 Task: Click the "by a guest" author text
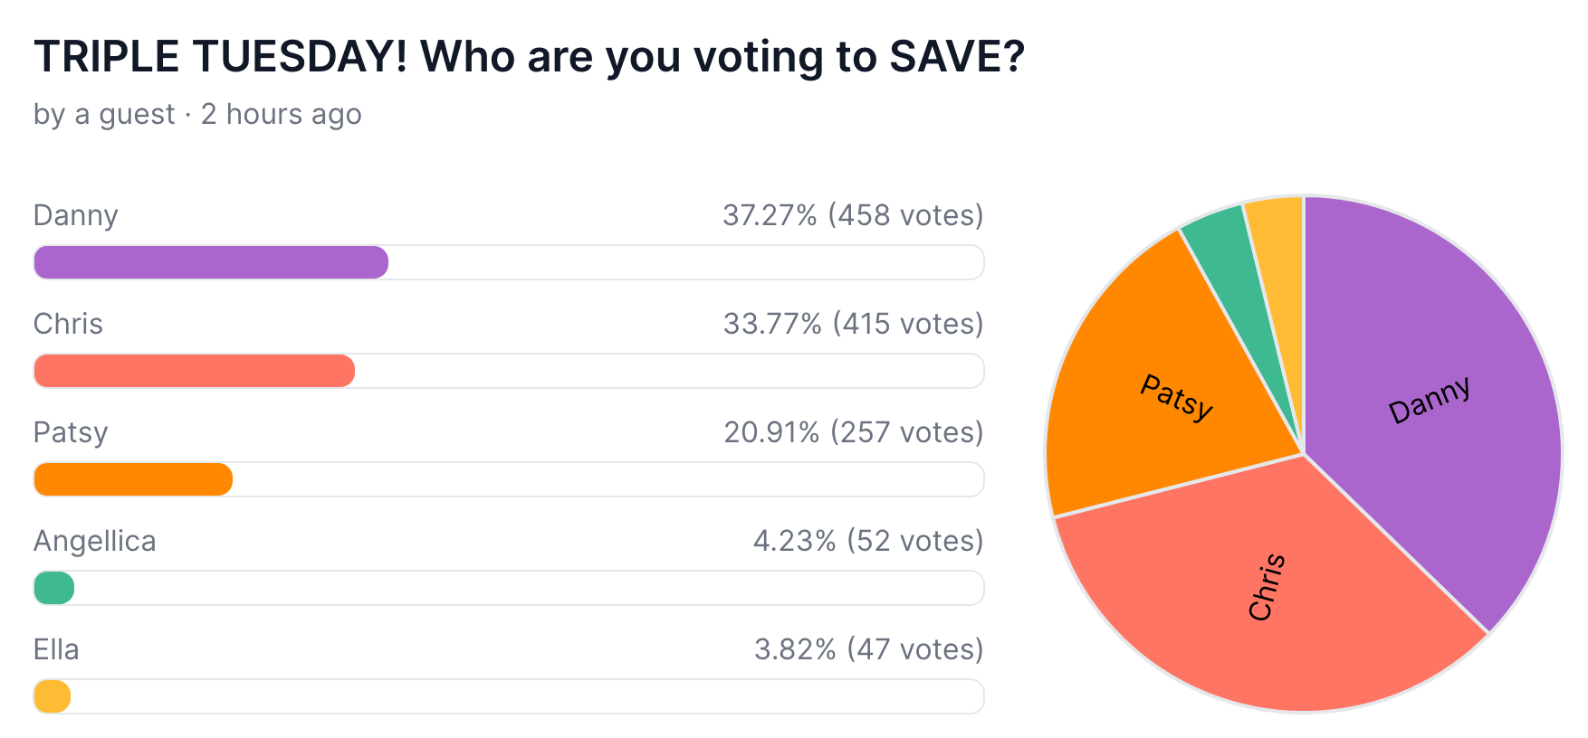[x=104, y=115]
